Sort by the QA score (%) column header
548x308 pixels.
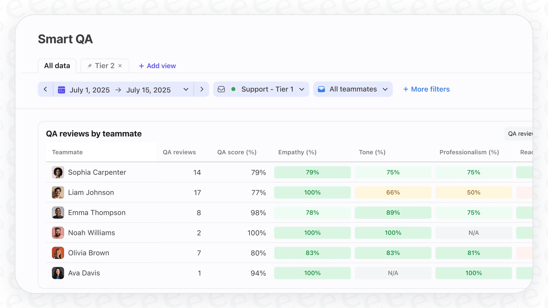(237, 152)
